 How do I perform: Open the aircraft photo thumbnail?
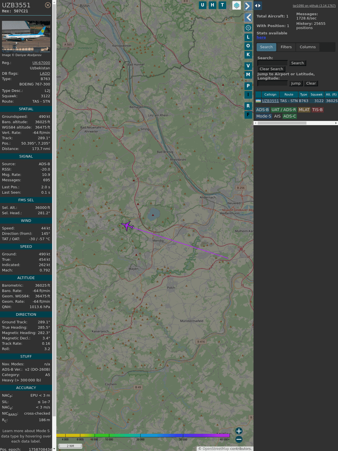click(26, 37)
